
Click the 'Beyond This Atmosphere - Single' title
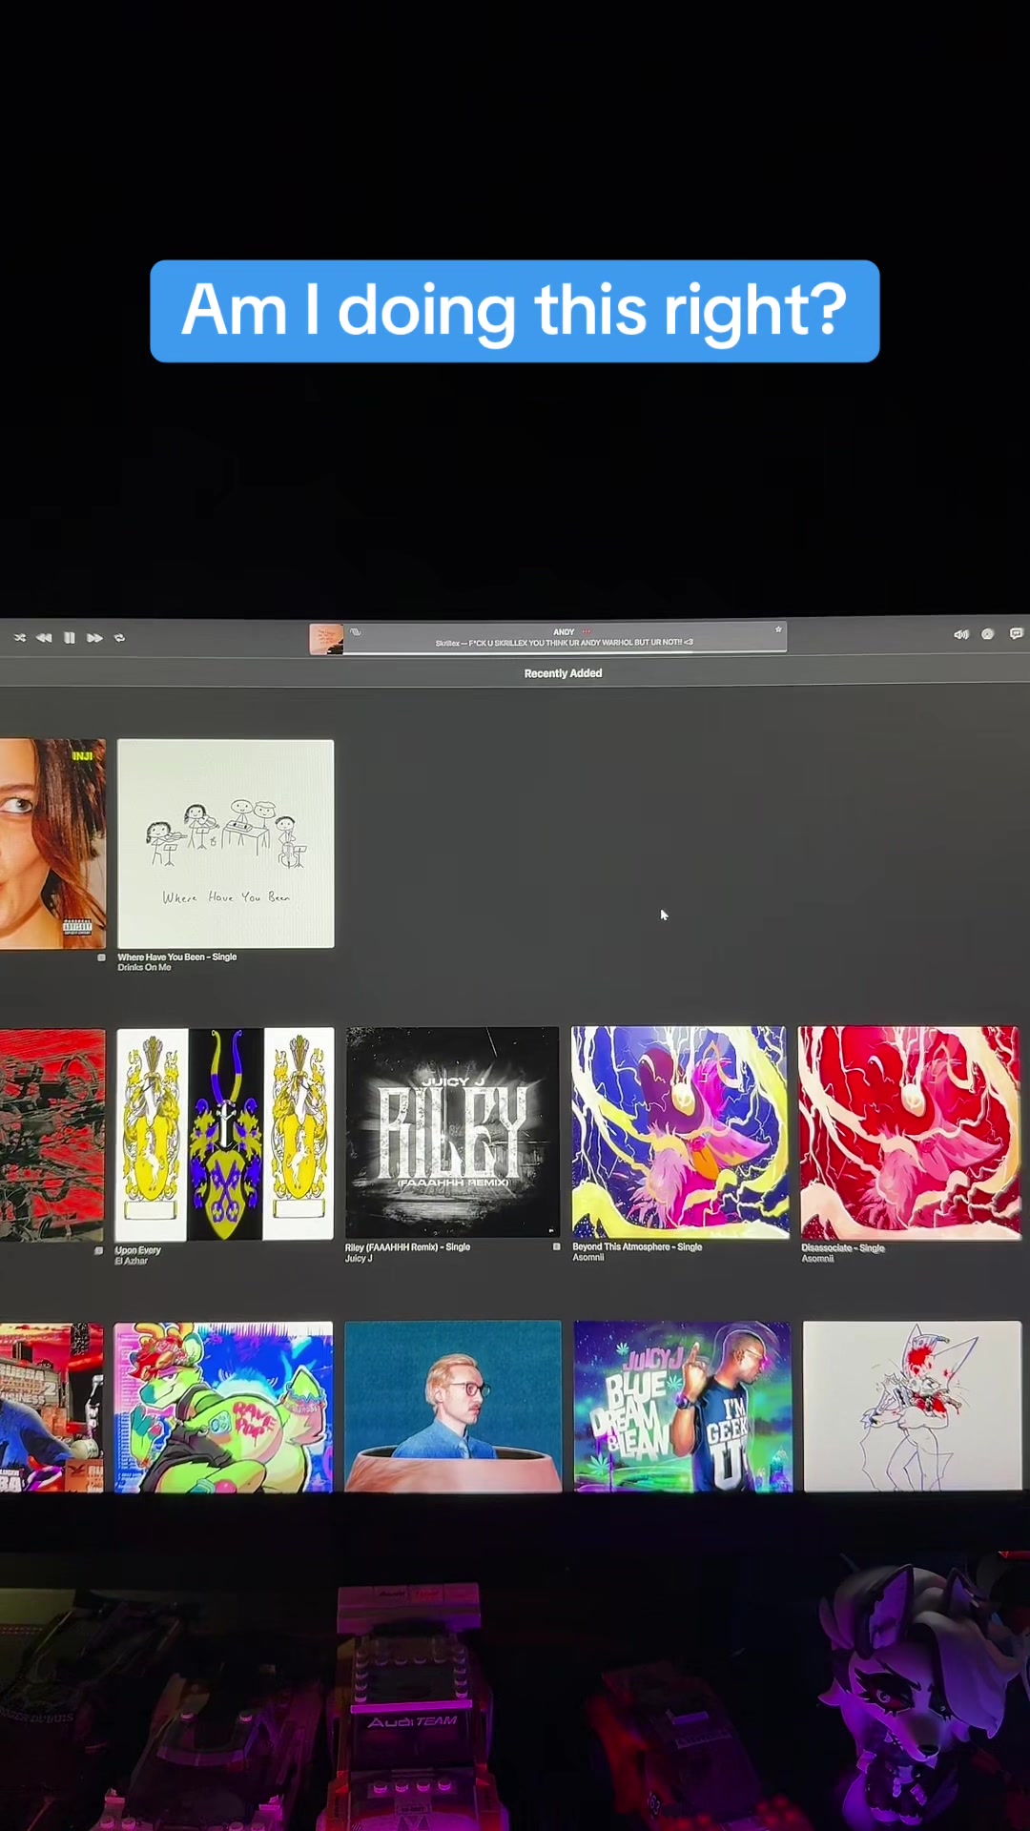coord(637,1246)
